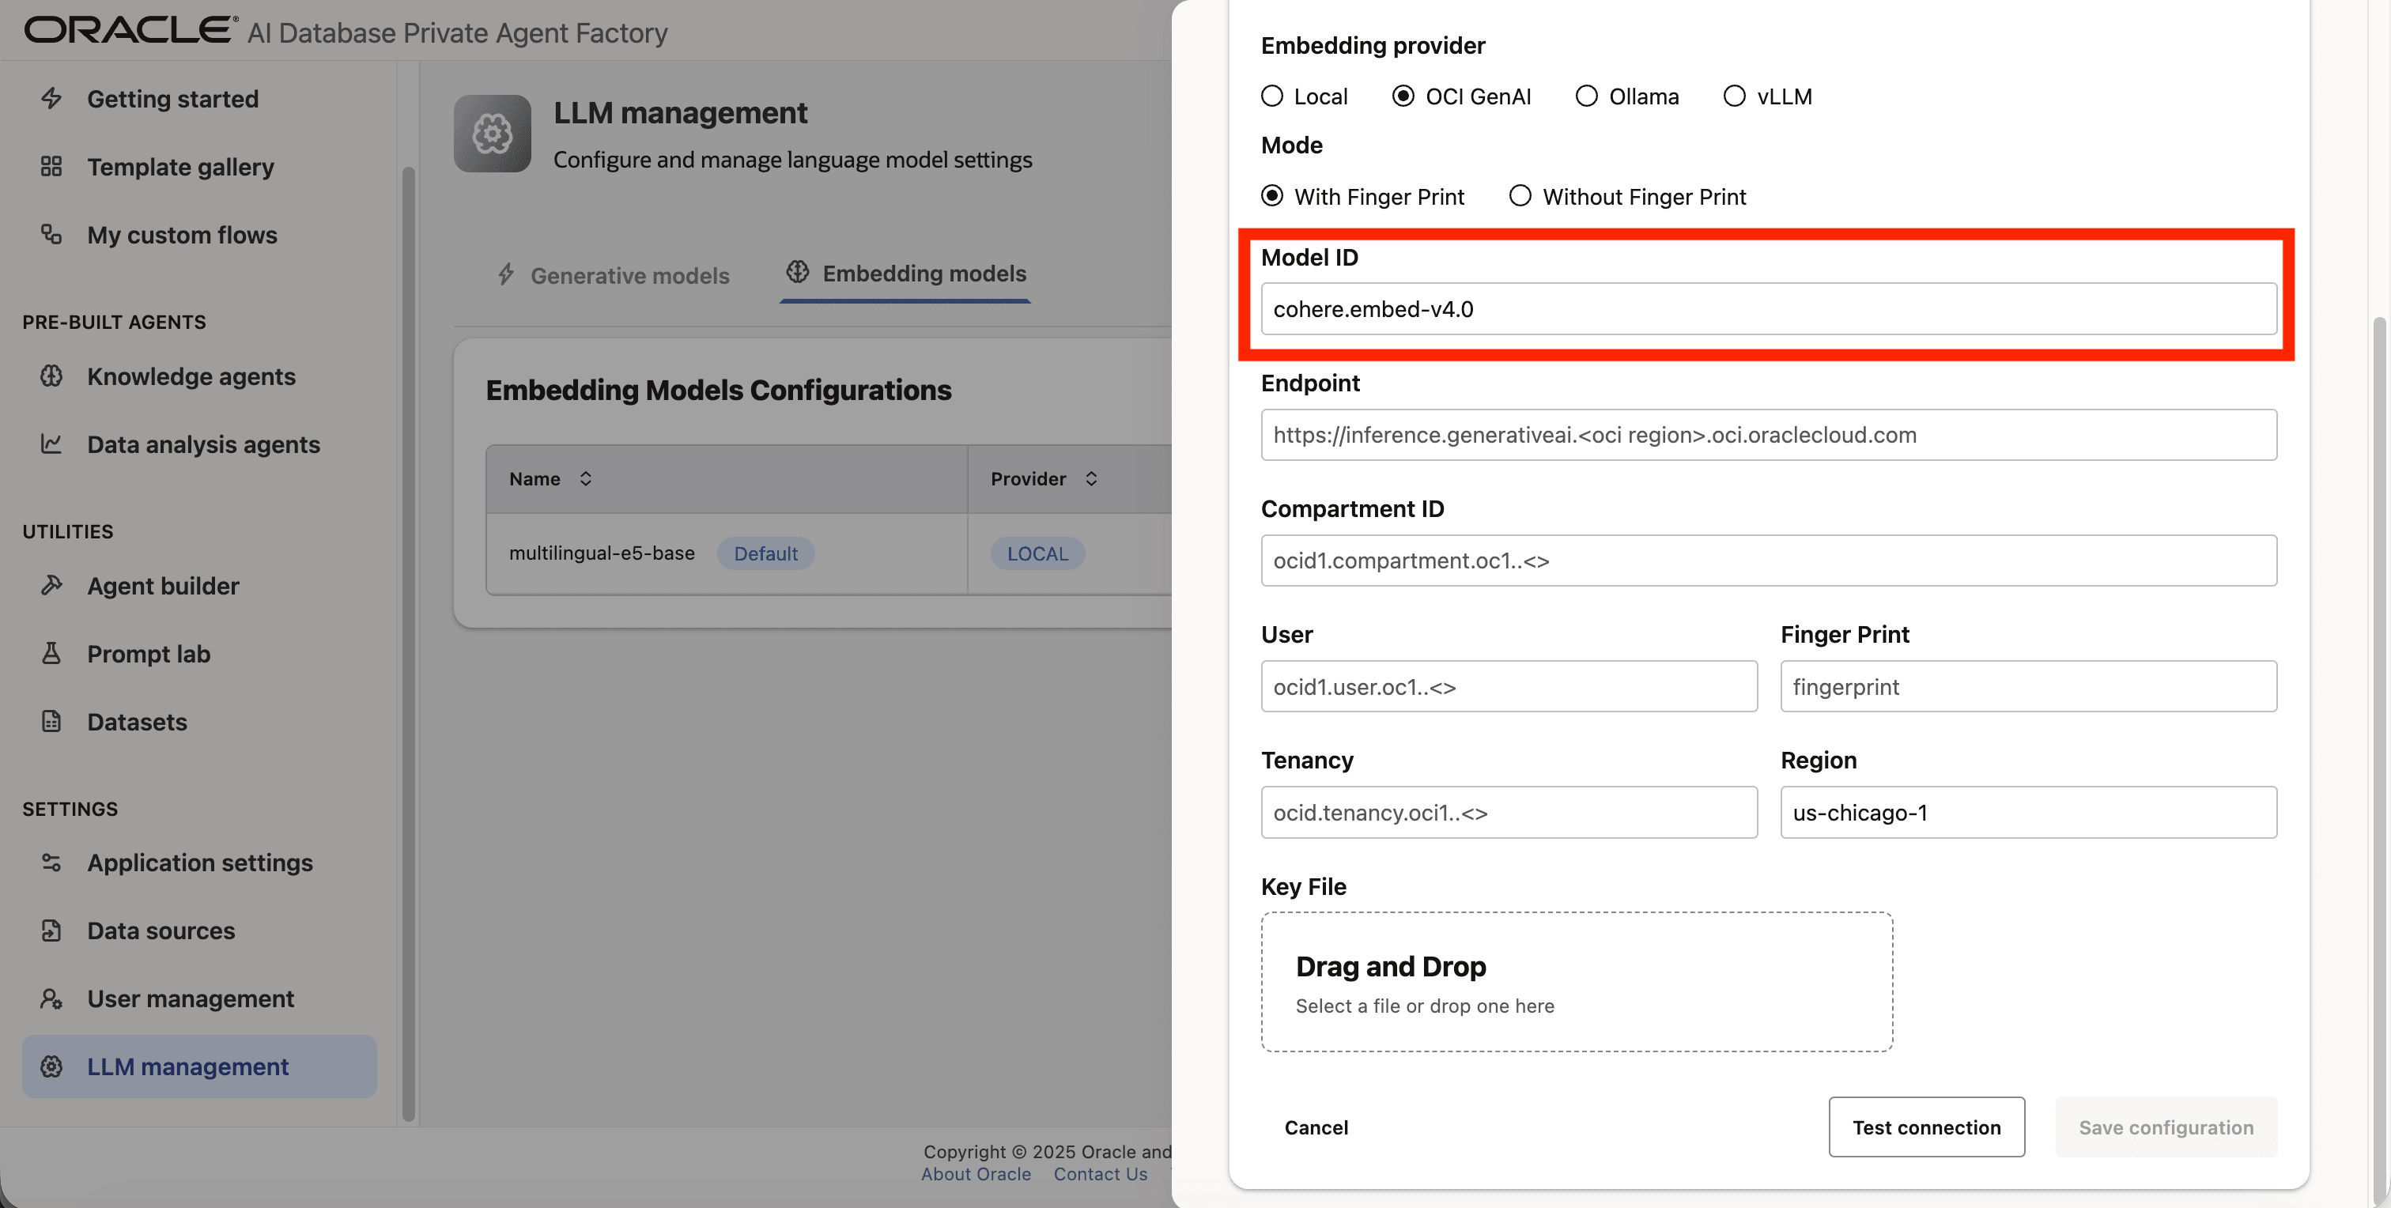
Task: Choose Ollama as embedding provider
Action: [x=1586, y=96]
